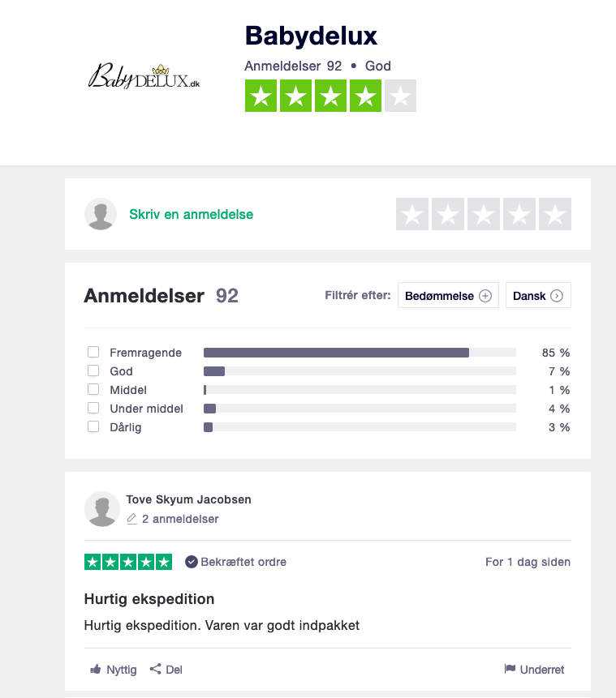Click the Bekræftet ordre checkmark badge
The width and height of the screenshot is (616, 698).
coord(192,562)
